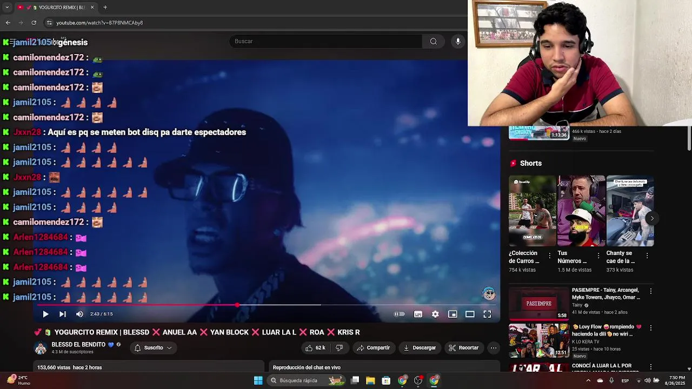The height and width of the screenshot is (389, 692).
Task: Select the YOGURCITO REMIX browser tab
Action: pos(56,7)
